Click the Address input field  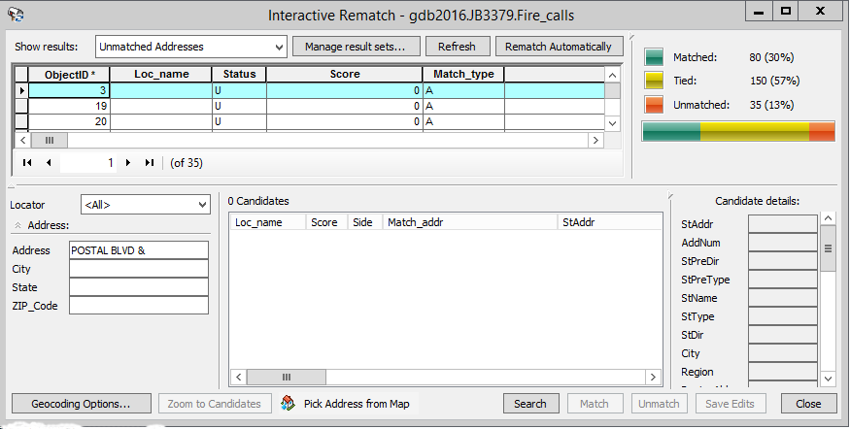(139, 250)
